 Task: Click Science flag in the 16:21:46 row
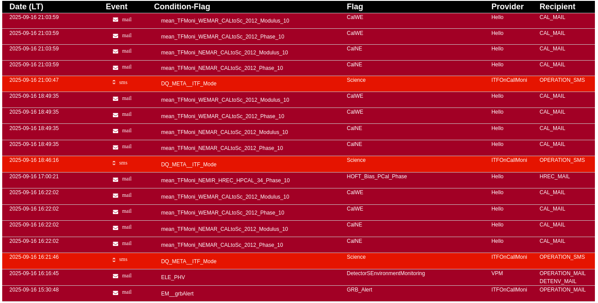[x=356, y=257]
